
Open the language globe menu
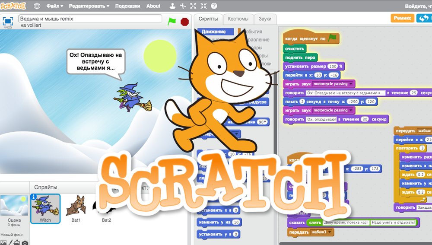[37, 6]
